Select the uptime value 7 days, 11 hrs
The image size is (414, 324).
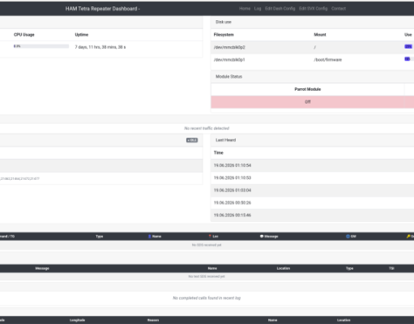pos(100,47)
